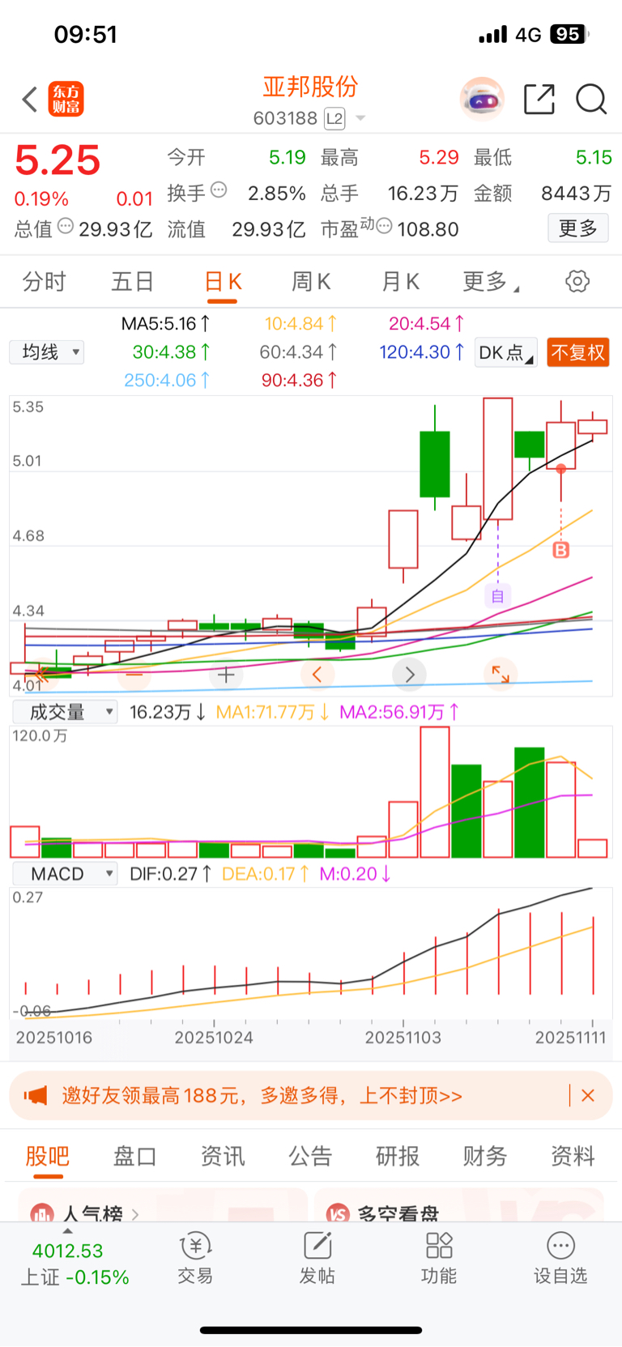Open the 研报 tab
The width and height of the screenshot is (622, 1347).
pyautogui.click(x=398, y=1156)
